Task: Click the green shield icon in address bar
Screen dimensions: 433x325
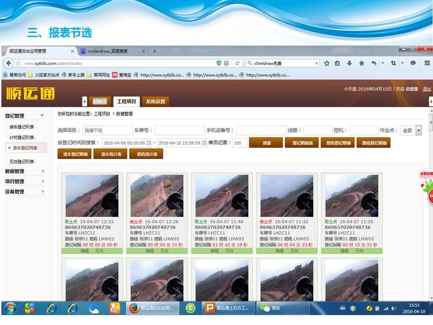Action: (219, 63)
